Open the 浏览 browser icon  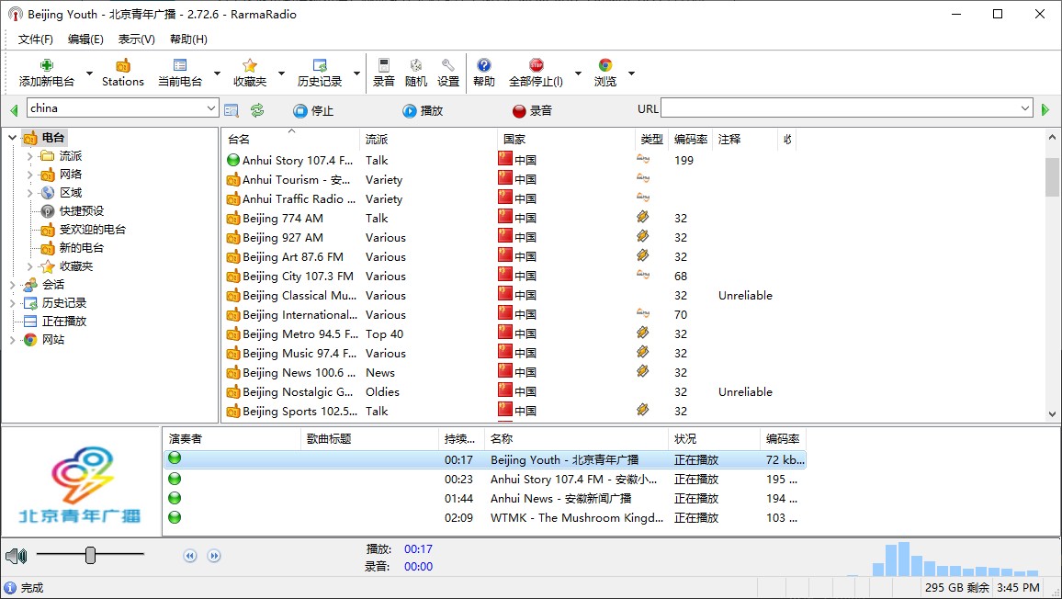604,65
